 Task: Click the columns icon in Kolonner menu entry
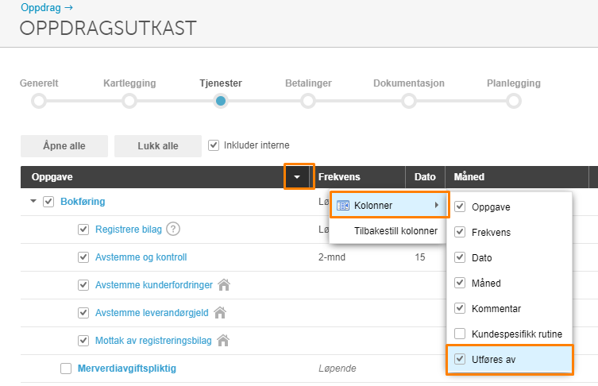click(x=343, y=206)
